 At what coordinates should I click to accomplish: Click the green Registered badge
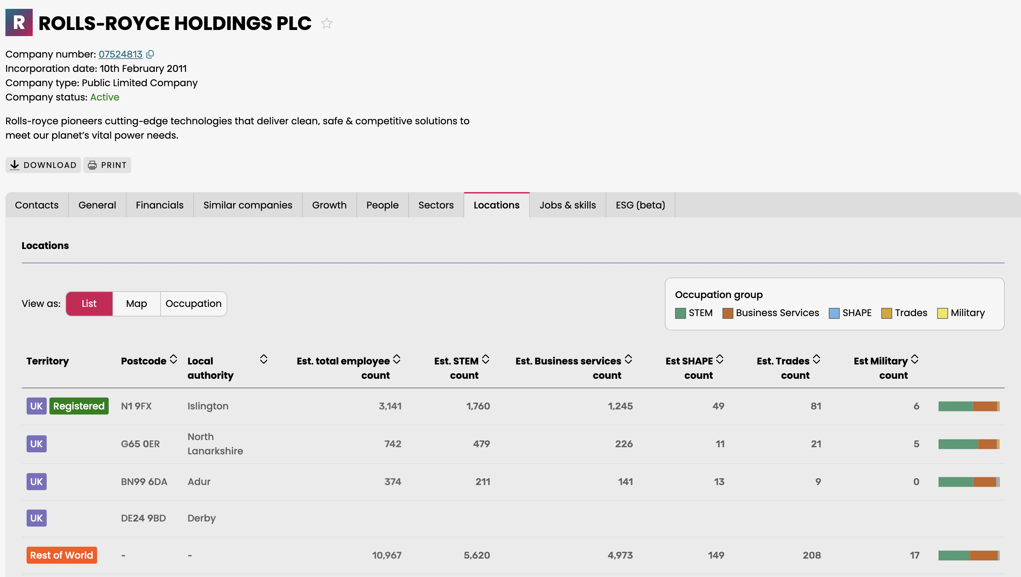(x=79, y=406)
